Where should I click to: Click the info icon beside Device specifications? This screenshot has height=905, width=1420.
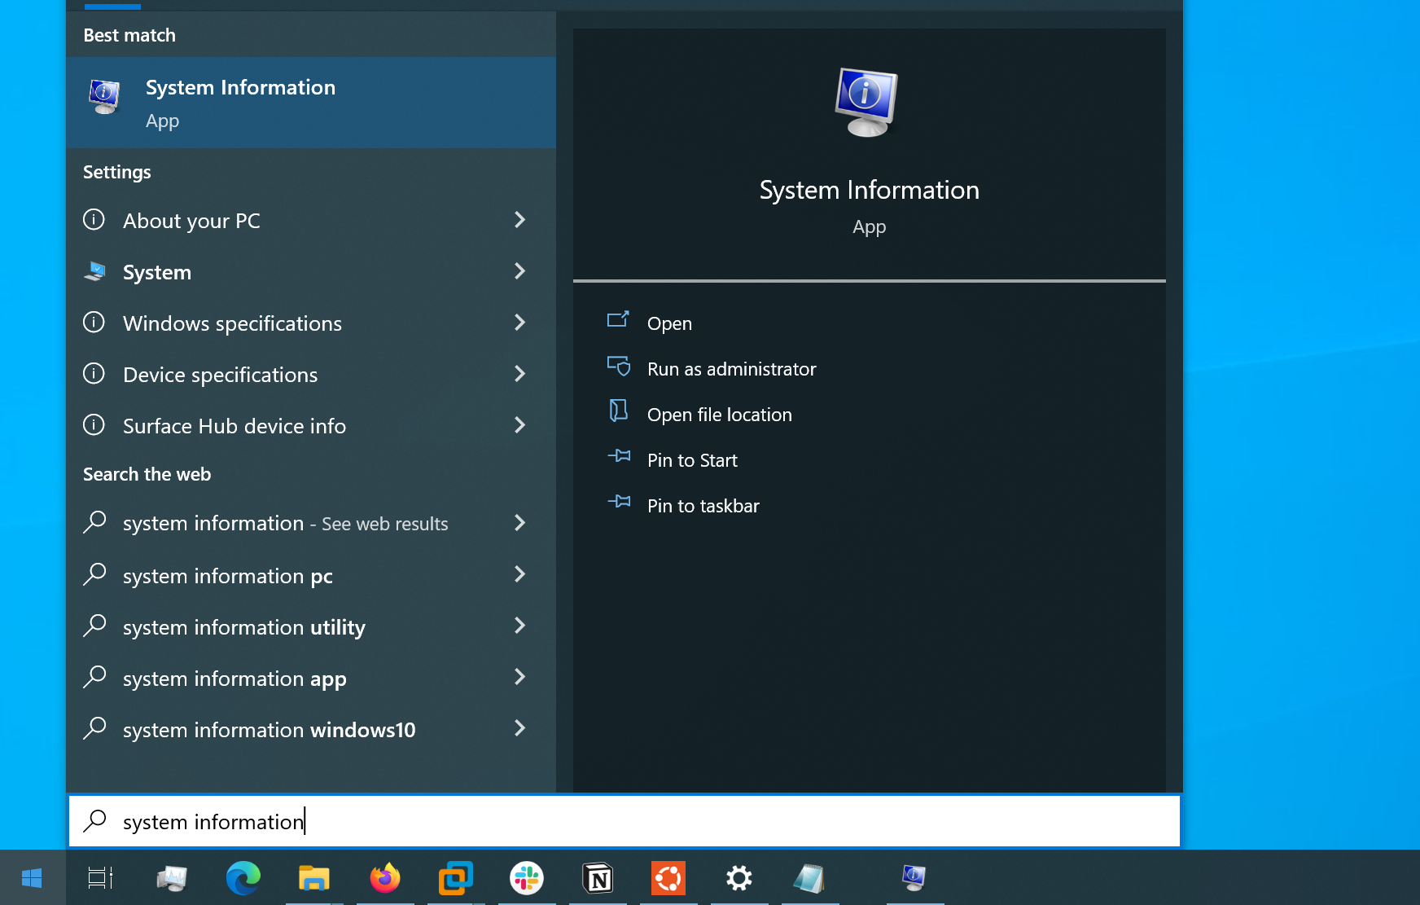(x=94, y=373)
